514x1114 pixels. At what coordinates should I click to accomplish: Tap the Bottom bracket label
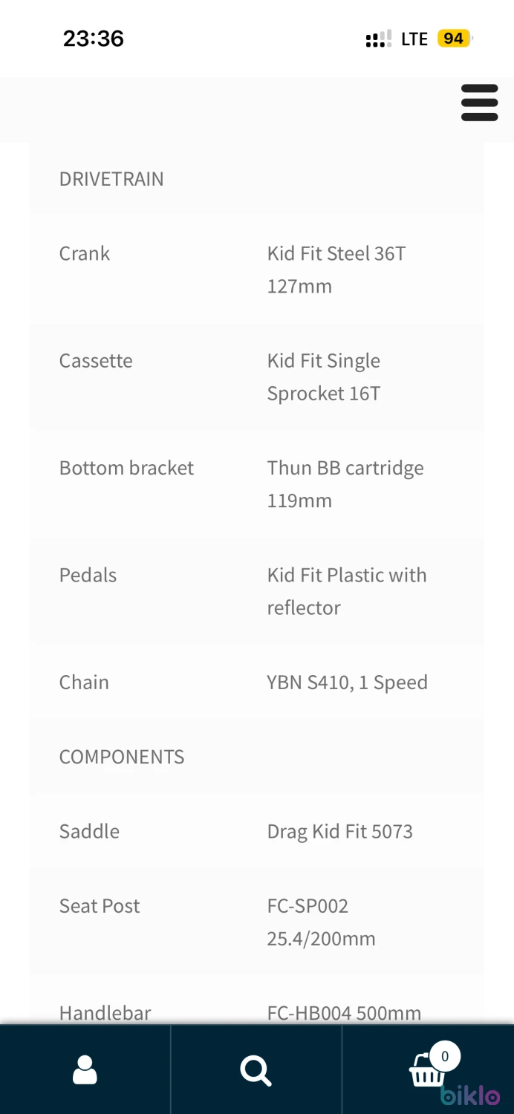coord(126,468)
